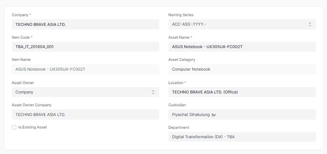Click the Asset Owner Company field
The width and height of the screenshot is (327, 154).
(85, 114)
